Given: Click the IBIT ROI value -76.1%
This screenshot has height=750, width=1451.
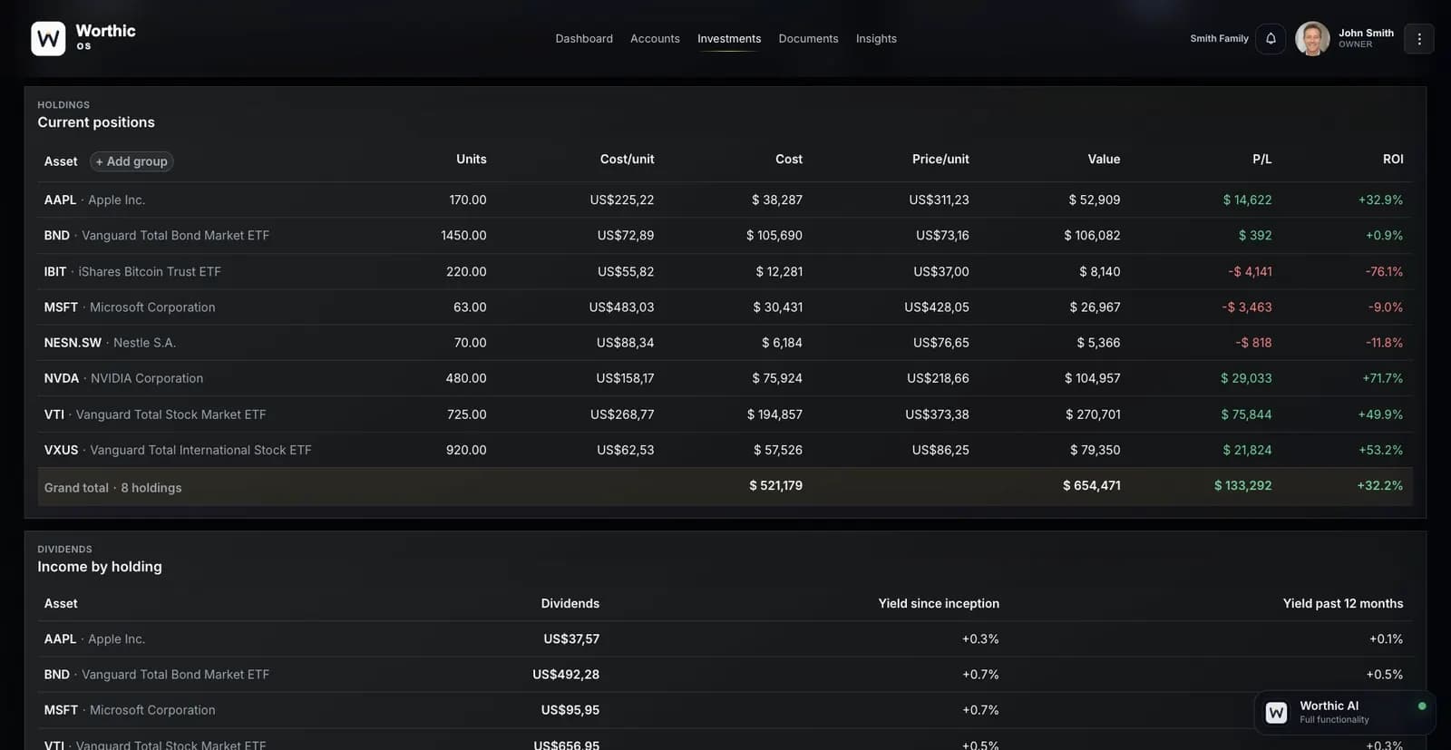Looking at the screenshot, I should click(1384, 271).
